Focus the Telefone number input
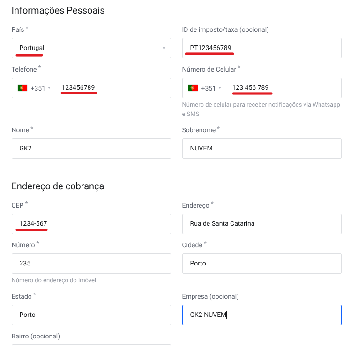This screenshot has width=350, height=358. [x=112, y=88]
